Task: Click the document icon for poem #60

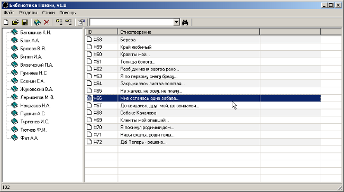Action: (89, 54)
